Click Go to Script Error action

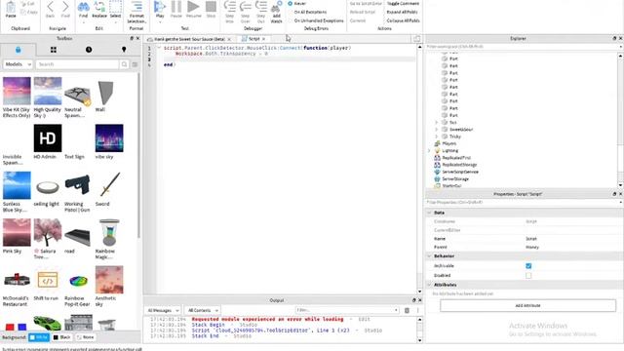click(x=366, y=3)
